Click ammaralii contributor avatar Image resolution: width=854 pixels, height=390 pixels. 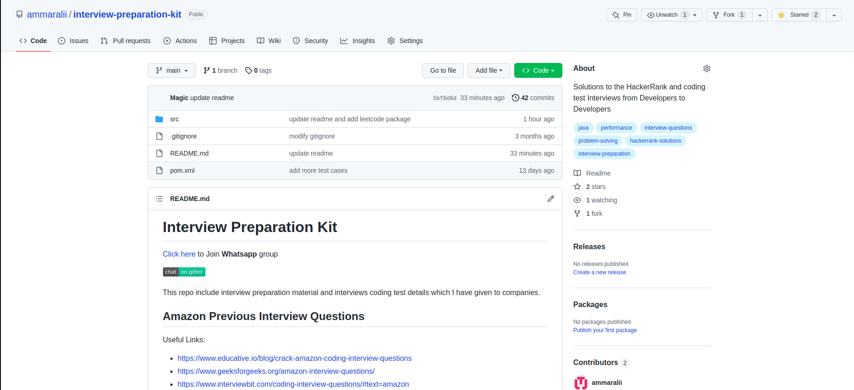pyautogui.click(x=580, y=383)
